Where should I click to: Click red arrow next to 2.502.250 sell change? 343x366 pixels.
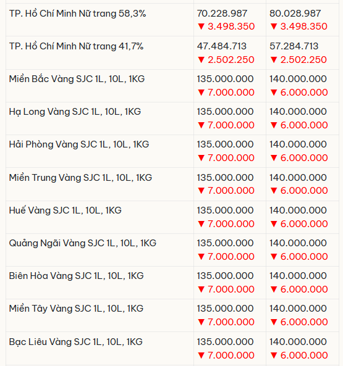pos(274,60)
